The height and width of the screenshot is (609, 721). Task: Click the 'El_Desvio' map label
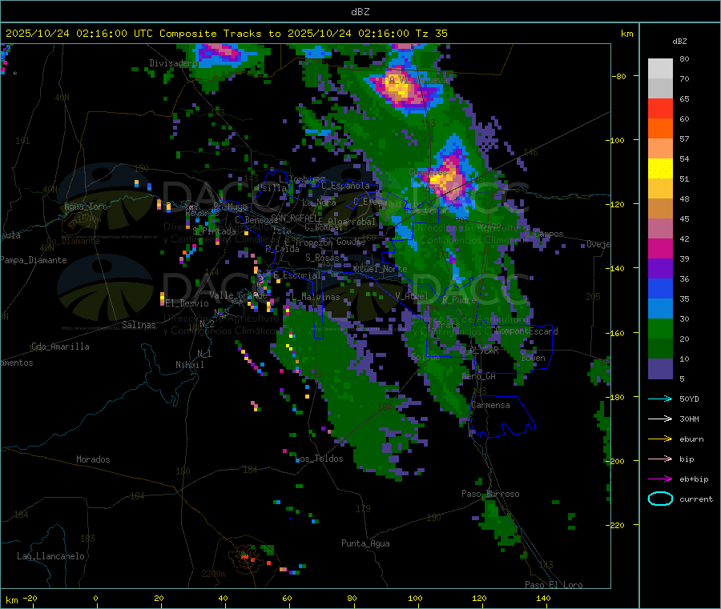[x=187, y=303]
